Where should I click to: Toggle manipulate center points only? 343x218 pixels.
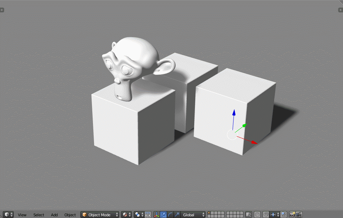[148, 215]
